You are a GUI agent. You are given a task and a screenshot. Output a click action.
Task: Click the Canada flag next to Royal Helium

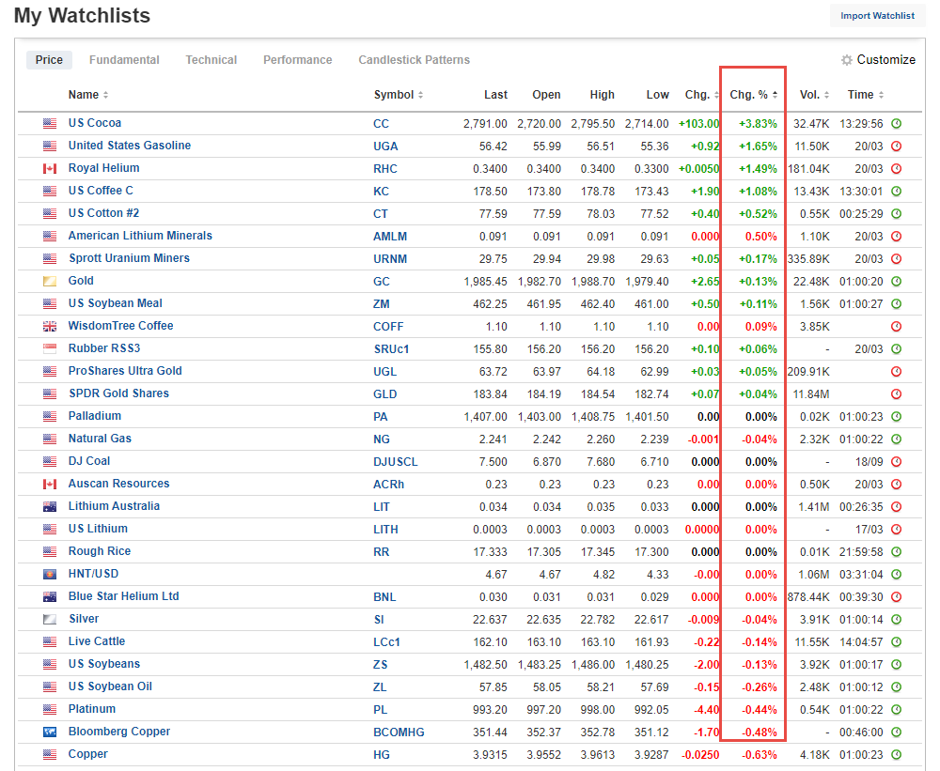point(50,169)
